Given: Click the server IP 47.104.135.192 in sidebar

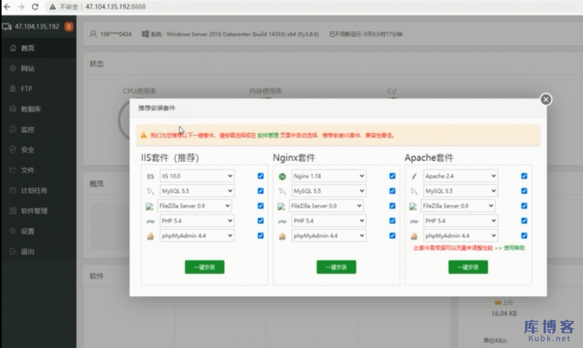Looking at the screenshot, I should (37, 26).
